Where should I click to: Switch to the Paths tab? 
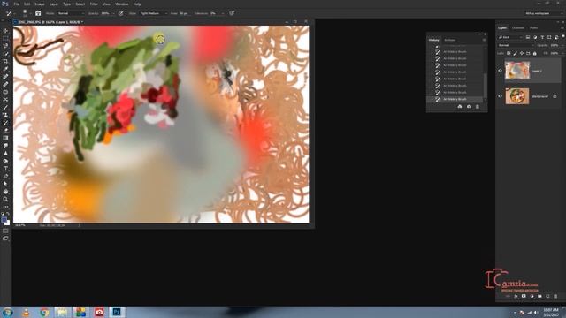click(533, 27)
